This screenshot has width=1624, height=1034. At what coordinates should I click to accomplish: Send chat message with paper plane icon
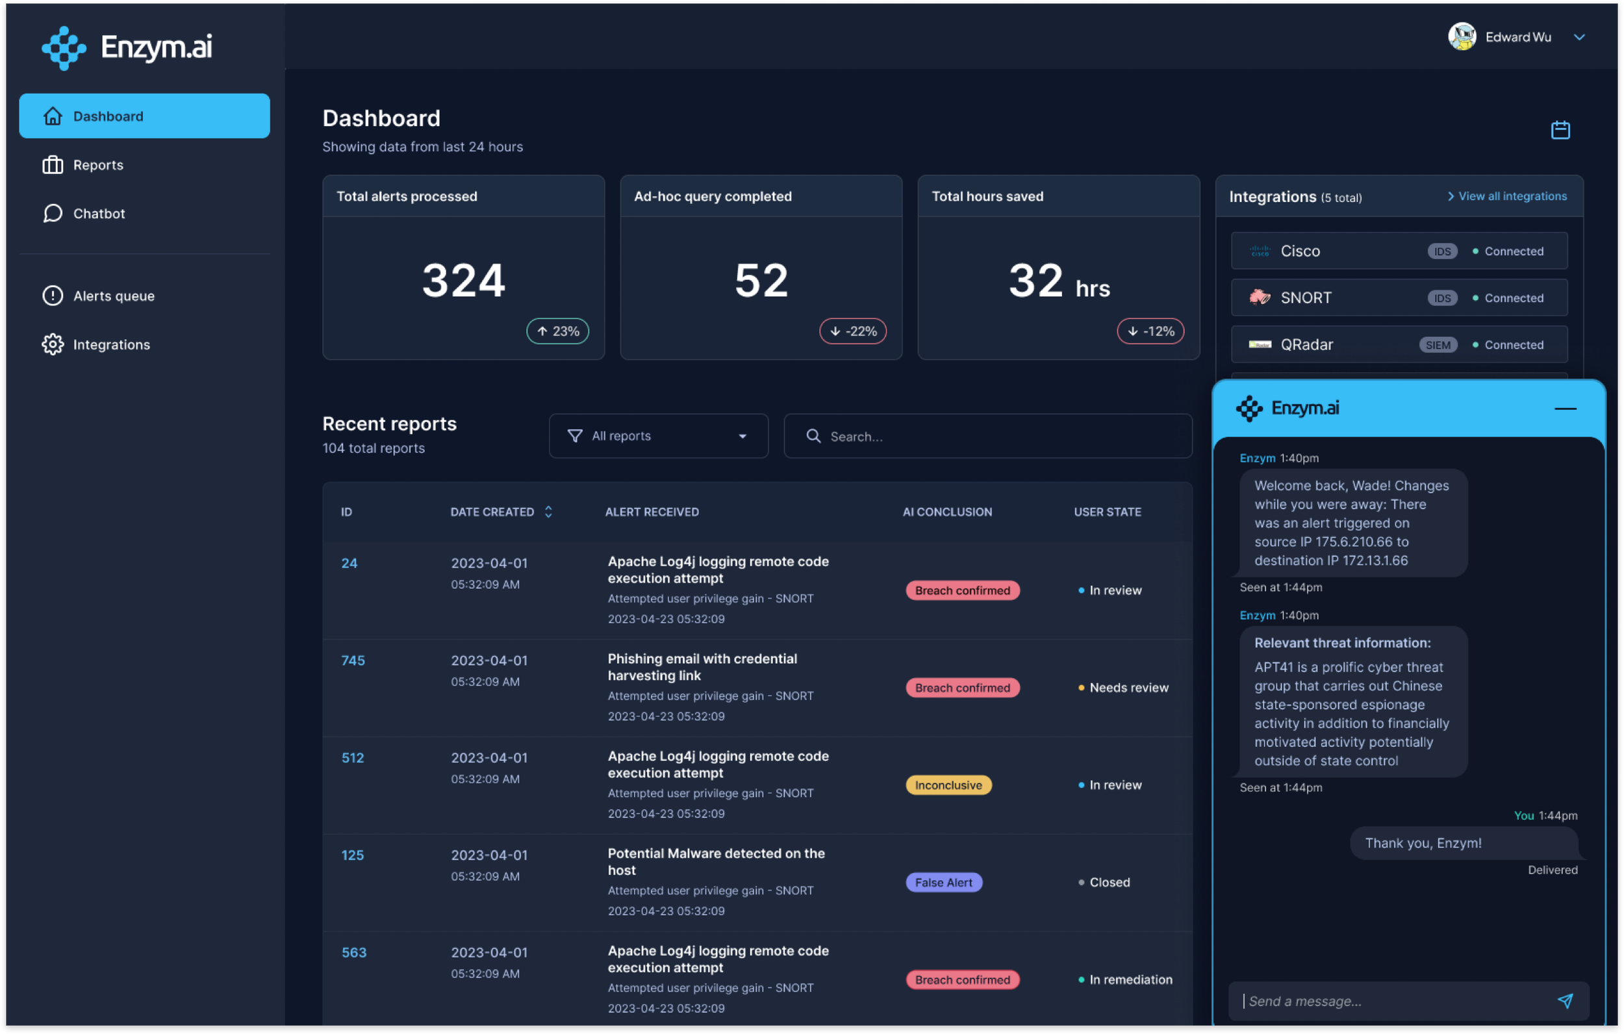[1565, 1001]
